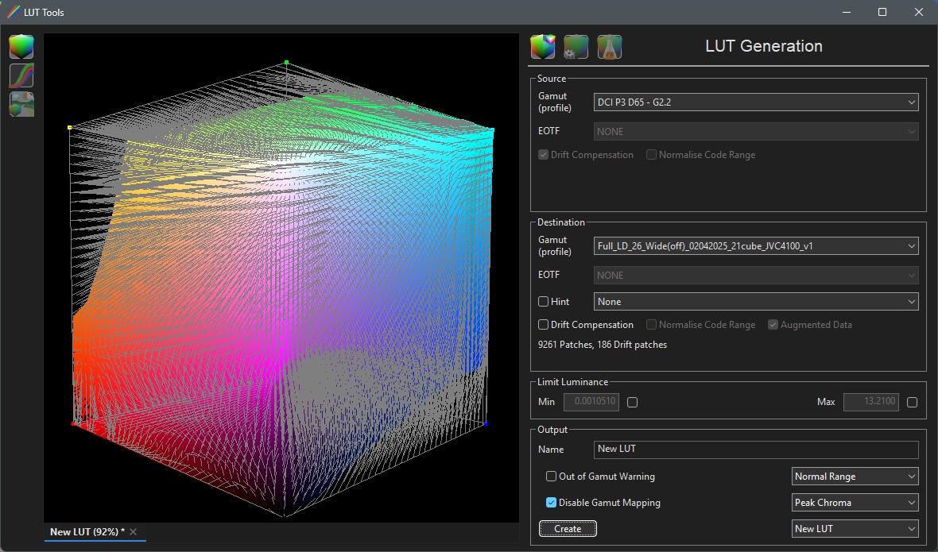Toggle Source Drift Compensation checkbox
The width and height of the screenshot is (938, 552).
[543, 155]
